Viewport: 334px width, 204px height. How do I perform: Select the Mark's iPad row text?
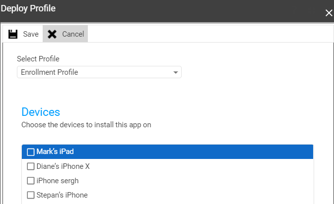click(x=55, y=152)
